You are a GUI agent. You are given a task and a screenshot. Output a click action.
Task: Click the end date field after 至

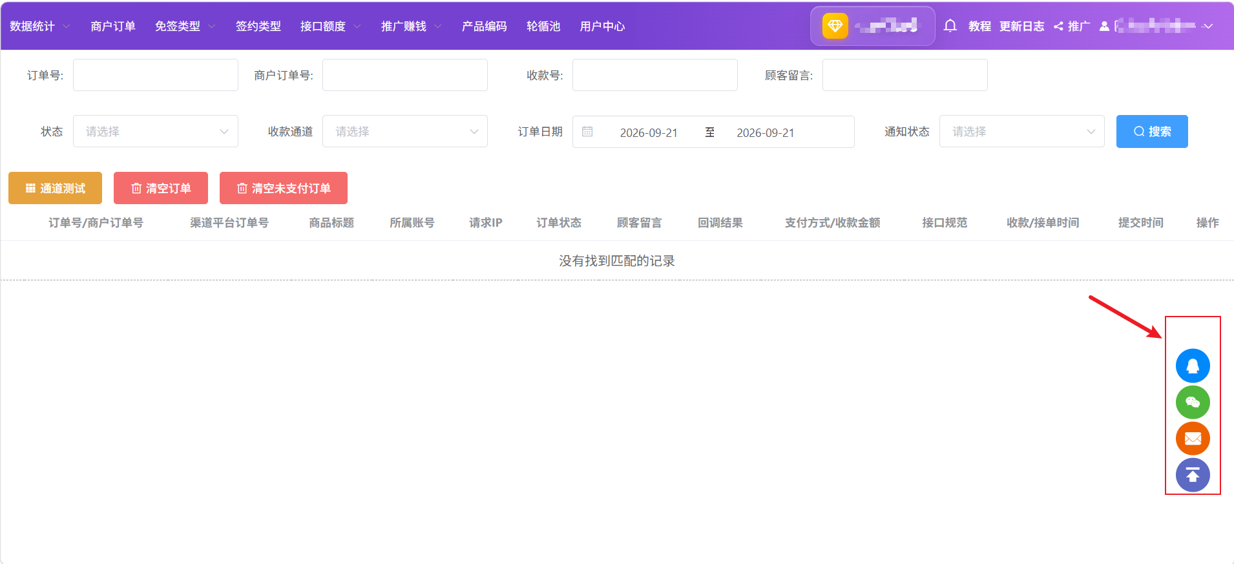click(x=766, y=132)
